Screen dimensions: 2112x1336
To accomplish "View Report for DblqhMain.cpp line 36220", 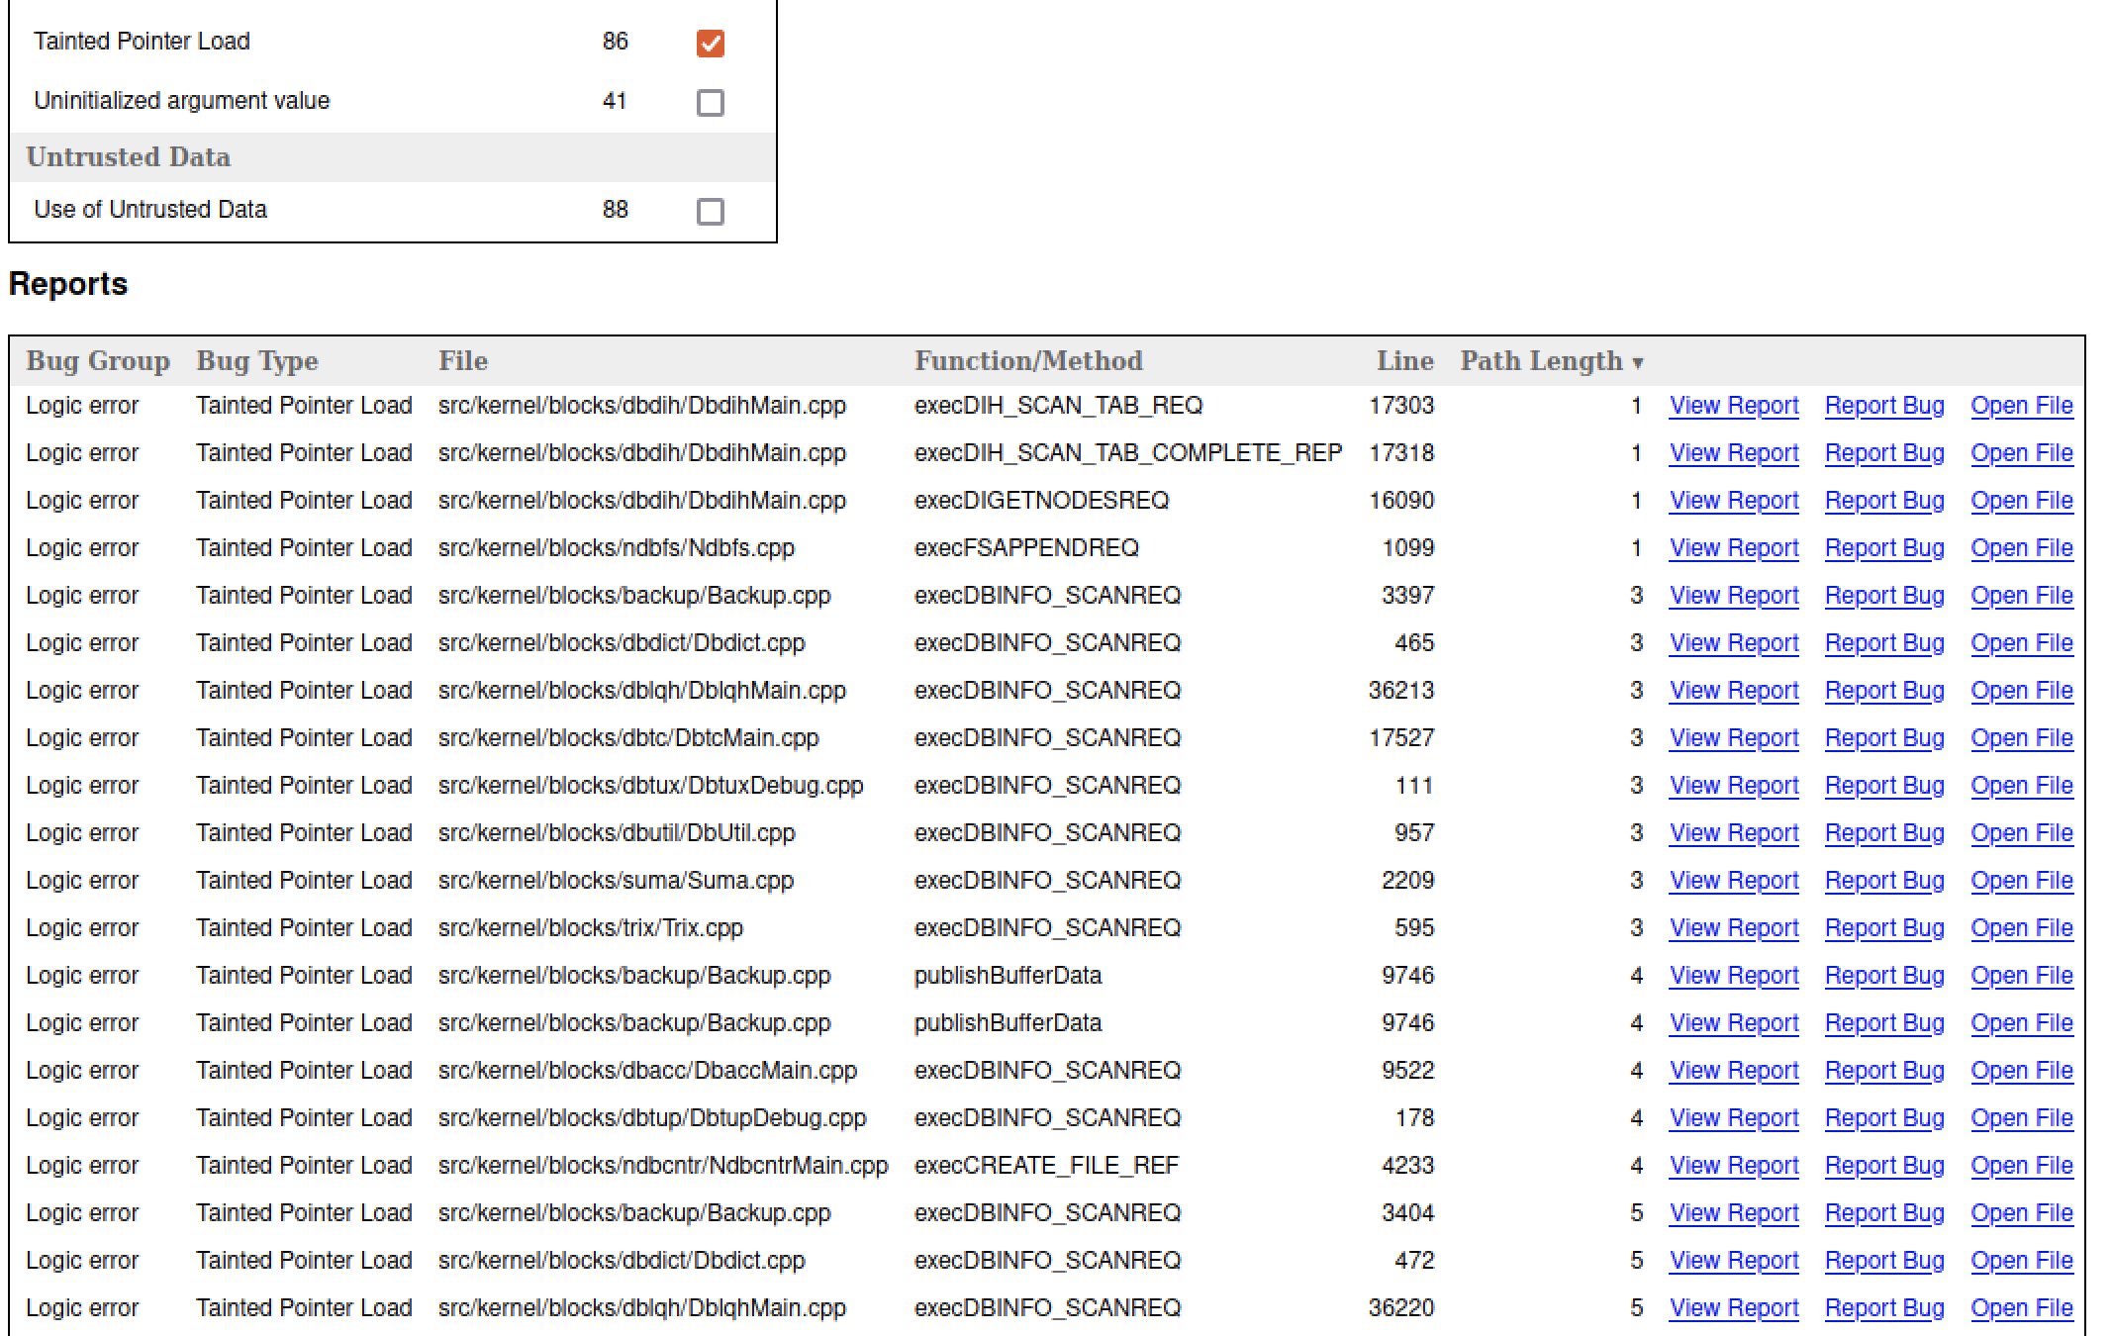I will (1733, 1308).
